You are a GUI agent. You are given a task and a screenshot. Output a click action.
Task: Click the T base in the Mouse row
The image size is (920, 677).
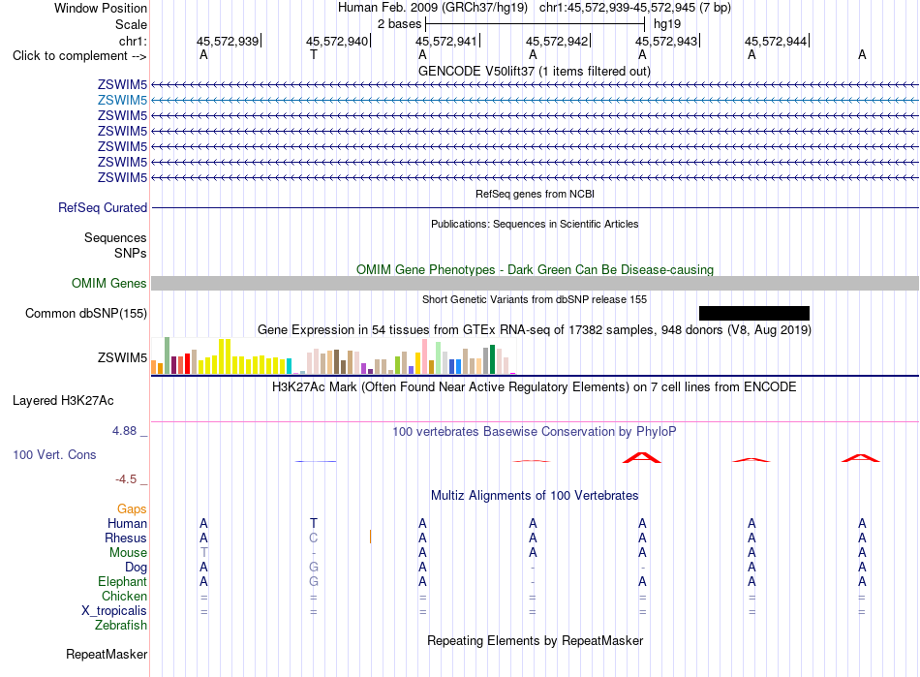click(x=203, y=553)
